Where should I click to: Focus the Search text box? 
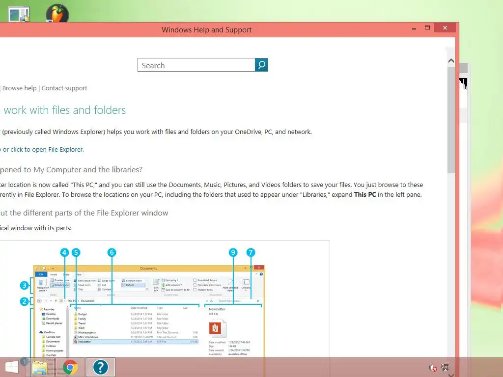[x=196, y=65]
